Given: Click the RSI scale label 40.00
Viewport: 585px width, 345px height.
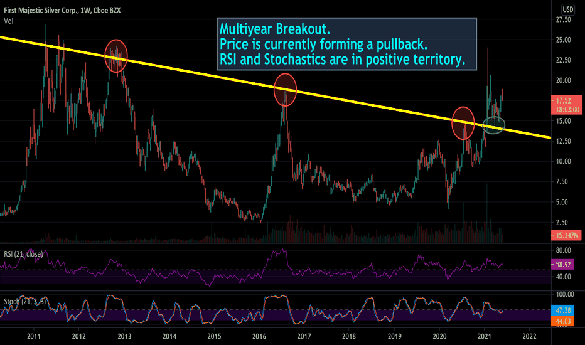Looking at the screenshot, I should (563, 277).
